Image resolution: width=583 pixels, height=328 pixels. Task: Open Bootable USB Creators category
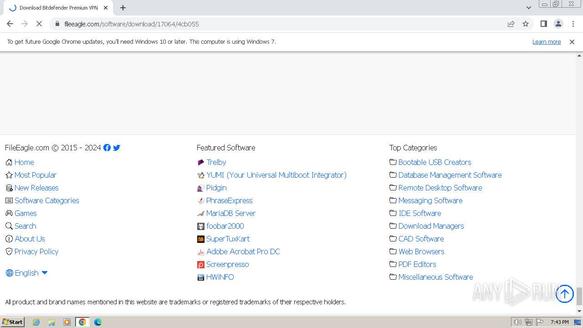click(435, 162)
